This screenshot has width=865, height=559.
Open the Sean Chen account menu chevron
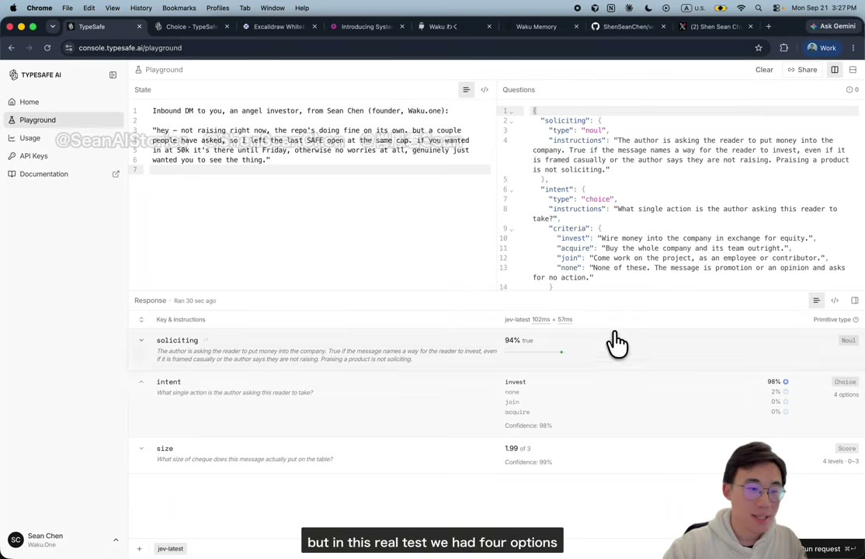116,540
